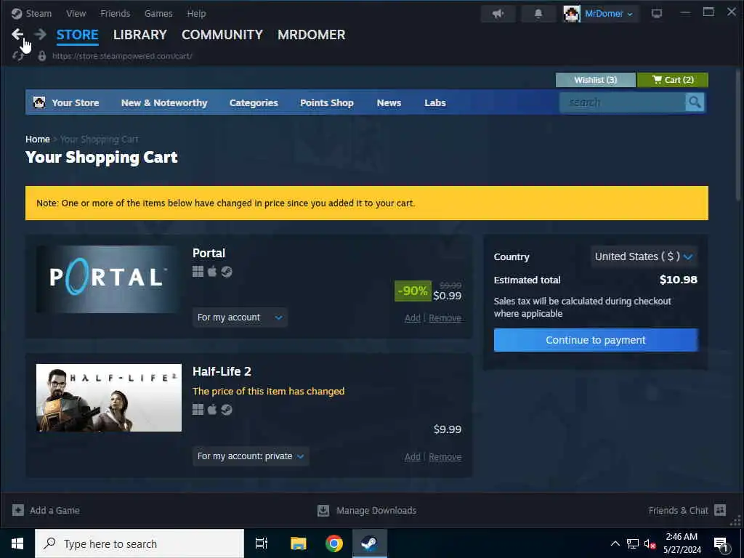Image resolution: width=744 pixels, height=558 pixels.
Task: Open the Help menu
Action: pyautogui.click(x=196, y=13)
